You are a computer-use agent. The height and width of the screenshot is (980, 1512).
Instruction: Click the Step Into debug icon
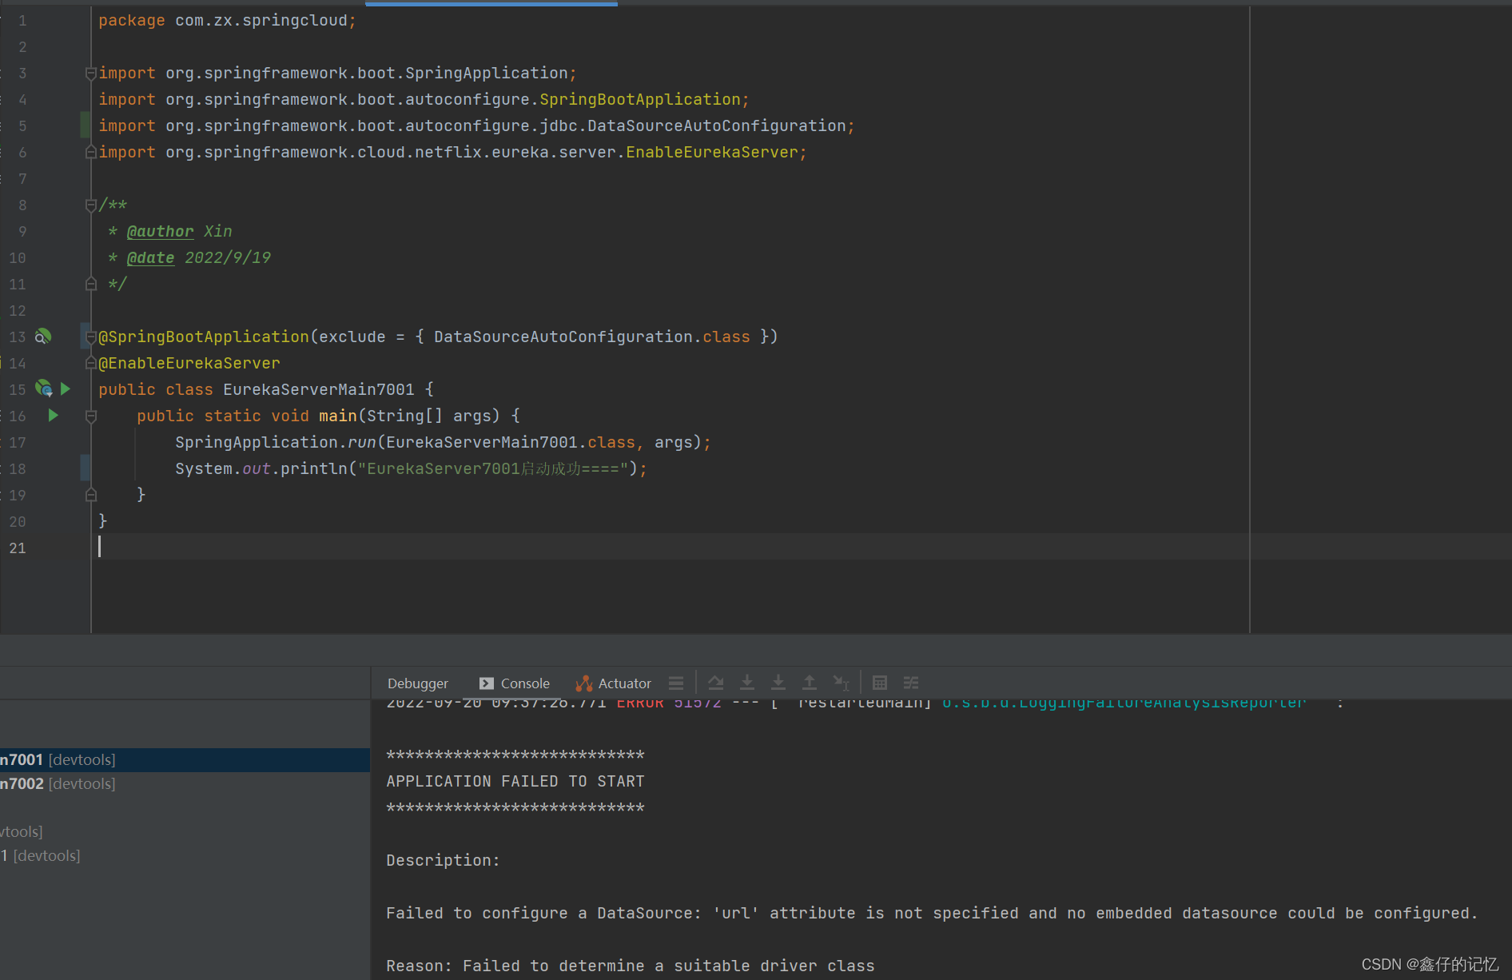pos(747,683)
